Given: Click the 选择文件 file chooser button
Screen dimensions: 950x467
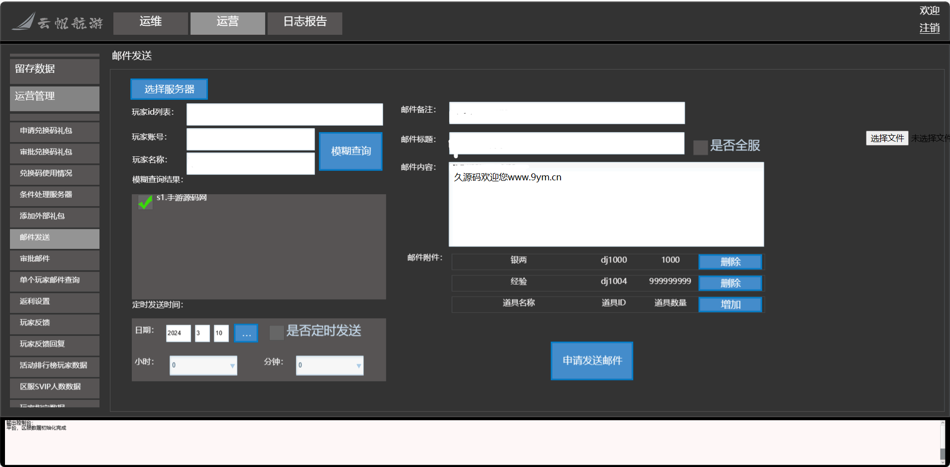Looking at the screenshot, I should coord(887,138).
